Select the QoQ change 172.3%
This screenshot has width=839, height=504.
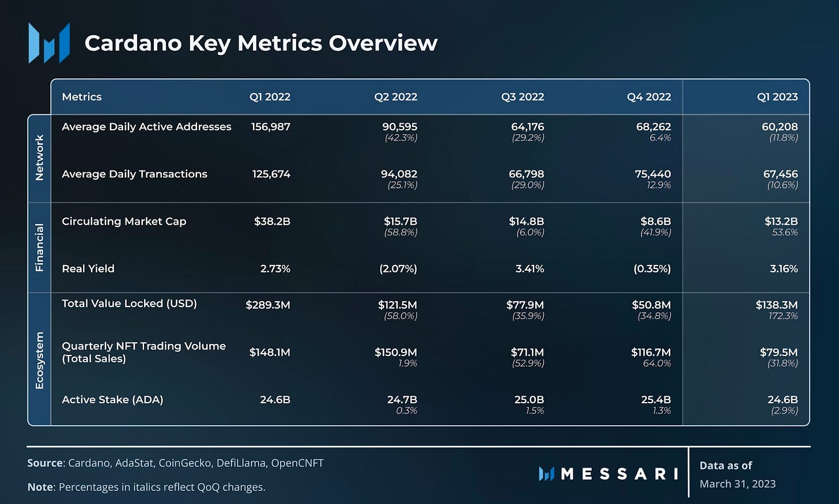pos(783,316)
